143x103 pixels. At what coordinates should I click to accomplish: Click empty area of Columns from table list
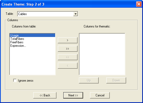(32, 61)
